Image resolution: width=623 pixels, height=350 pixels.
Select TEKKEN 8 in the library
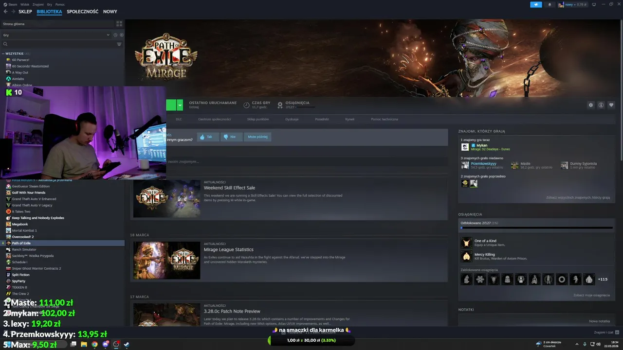[x=19, y=287]
